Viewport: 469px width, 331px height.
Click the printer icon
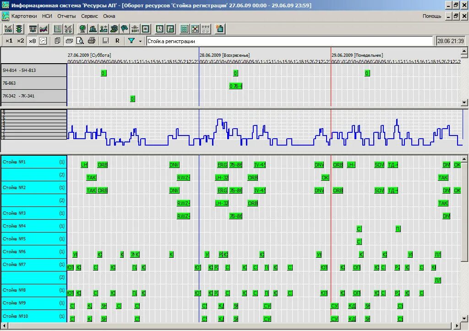pyautogui.click(x=92, y=41)
